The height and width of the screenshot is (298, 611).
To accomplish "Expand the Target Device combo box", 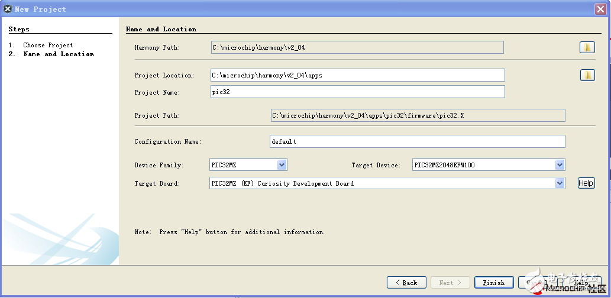I will [559, 165].
